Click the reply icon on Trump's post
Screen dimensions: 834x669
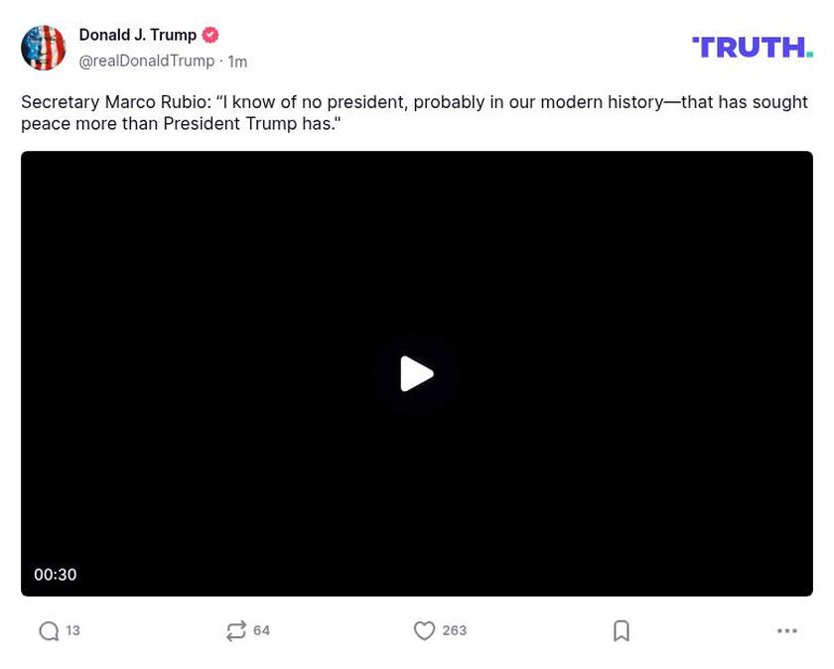click(x=47, y=630)
